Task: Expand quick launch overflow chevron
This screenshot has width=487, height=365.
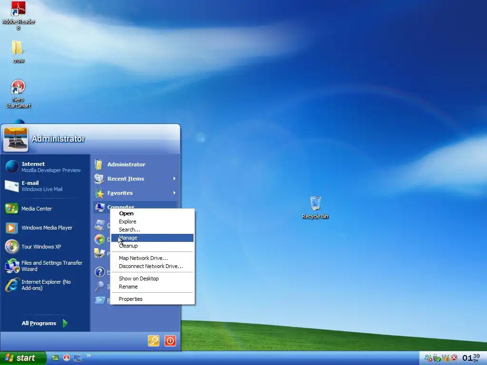Action: click(x=89, y=355)
